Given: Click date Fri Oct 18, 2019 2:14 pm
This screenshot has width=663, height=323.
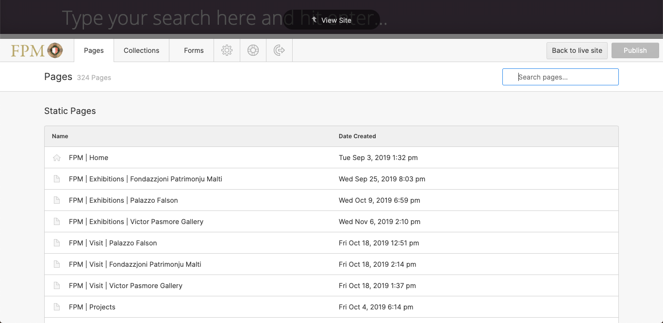Looking at the screenshot, I should [x=378, y=264].
